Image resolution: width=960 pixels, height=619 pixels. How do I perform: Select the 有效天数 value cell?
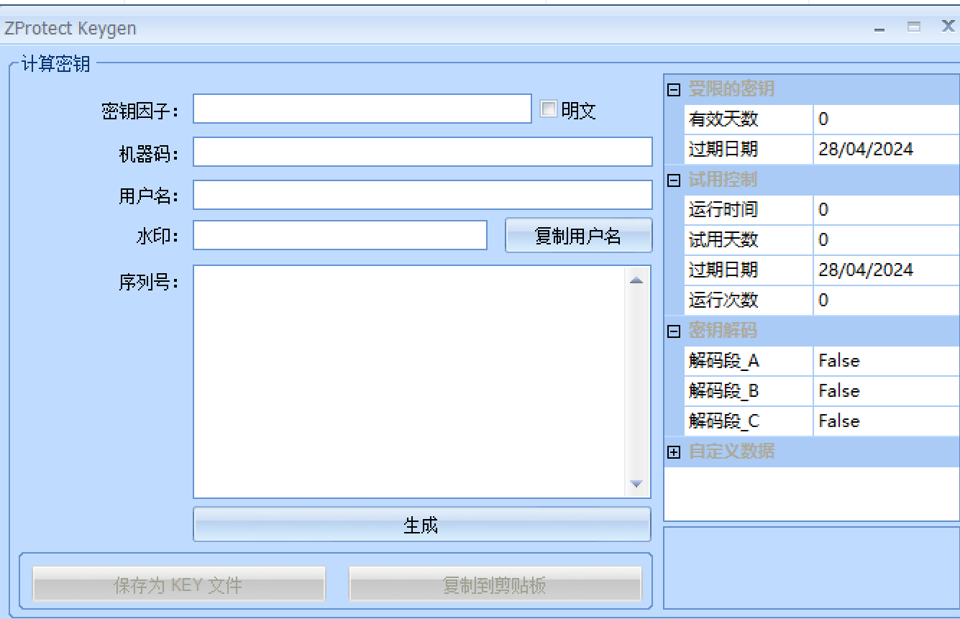pos(887,119)
